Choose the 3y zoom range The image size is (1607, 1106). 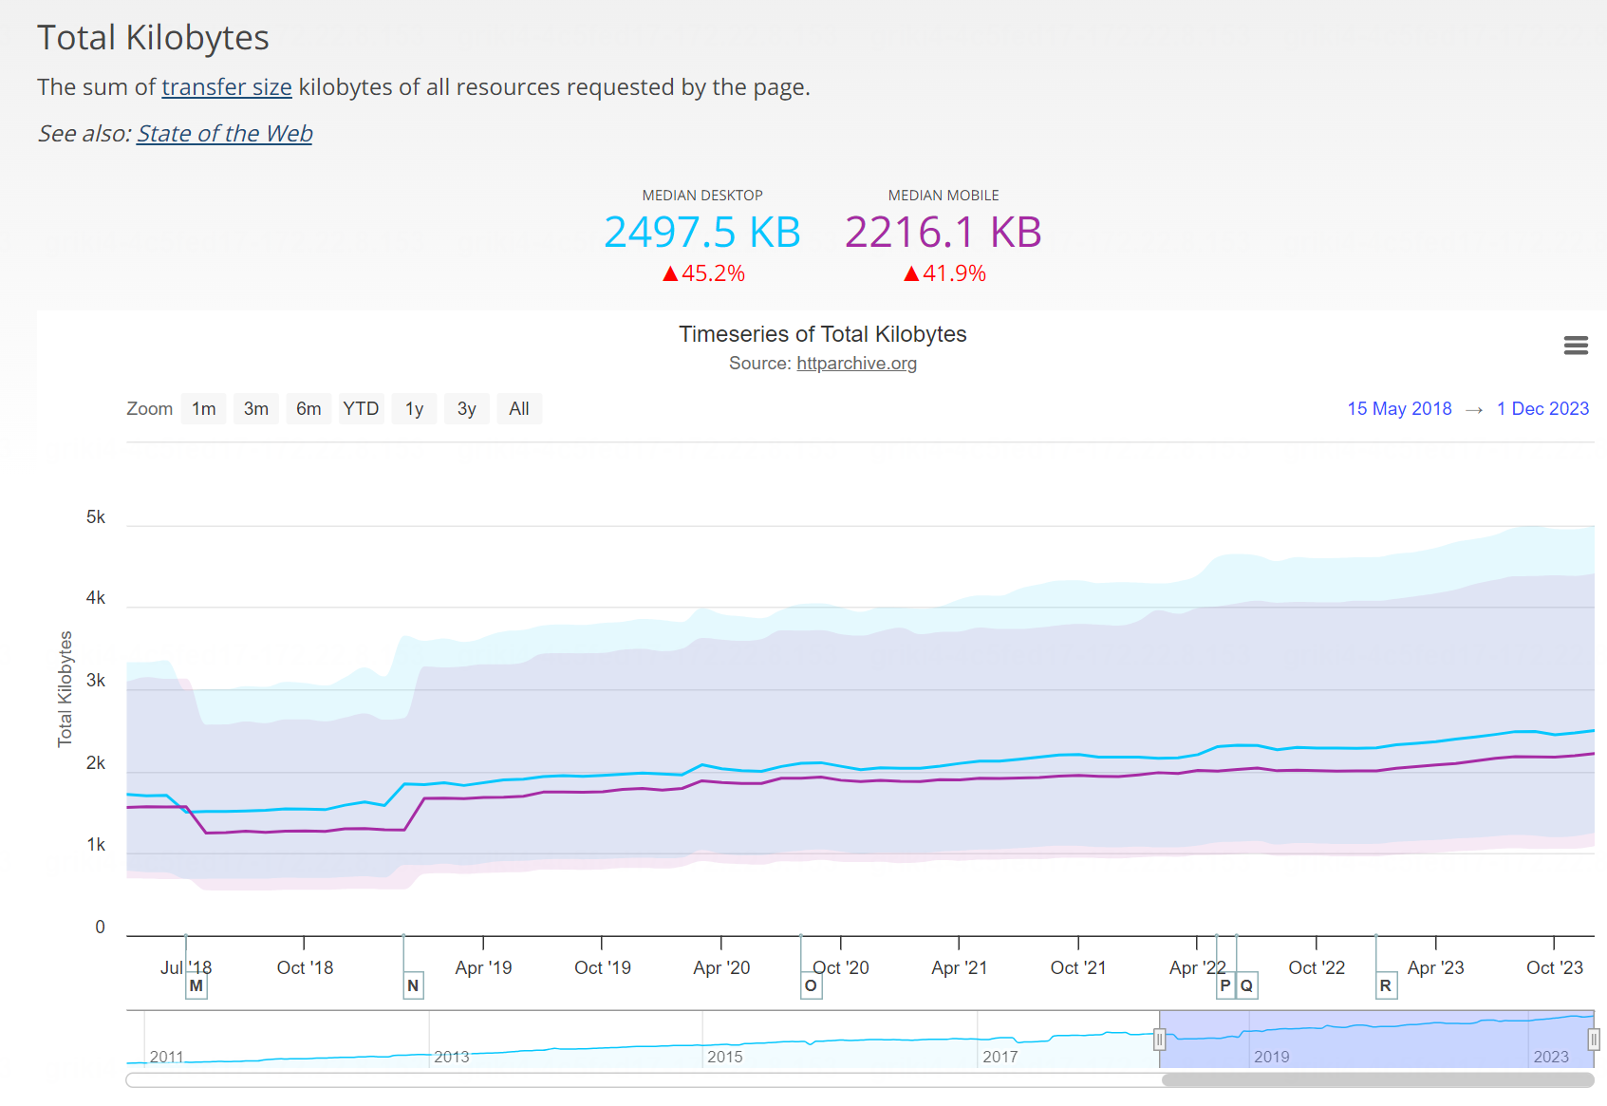click(467, 409)
